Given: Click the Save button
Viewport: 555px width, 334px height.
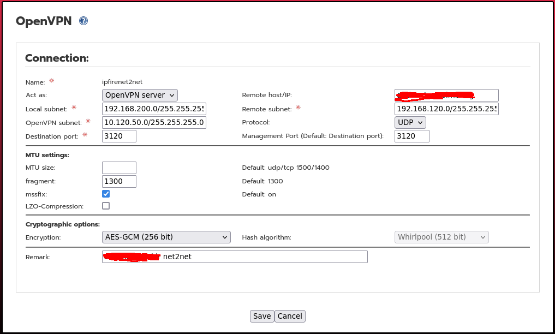Looking at the screenshot, I should [x=262, y=316].
